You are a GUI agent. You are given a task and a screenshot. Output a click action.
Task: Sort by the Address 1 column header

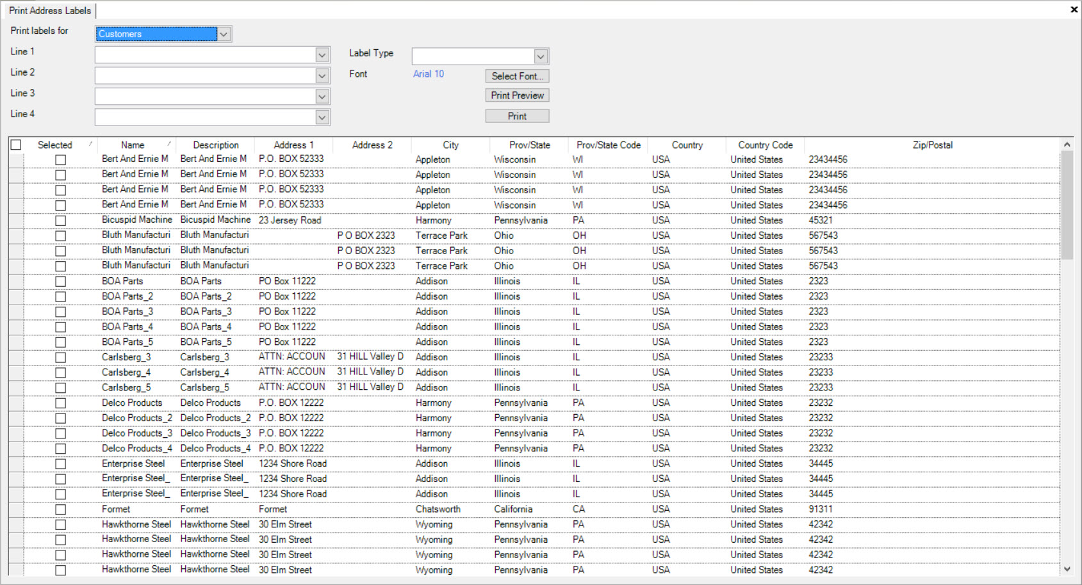(x=293, y=145)
